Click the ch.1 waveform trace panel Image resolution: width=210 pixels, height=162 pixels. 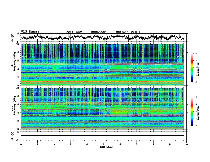tap(104, 38)
